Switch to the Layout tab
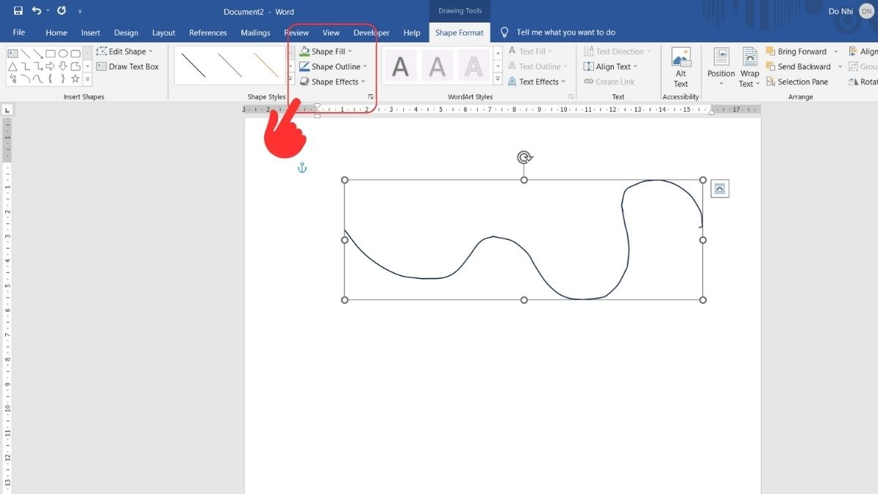Viewport: 878px width, 494px height. 163,32
